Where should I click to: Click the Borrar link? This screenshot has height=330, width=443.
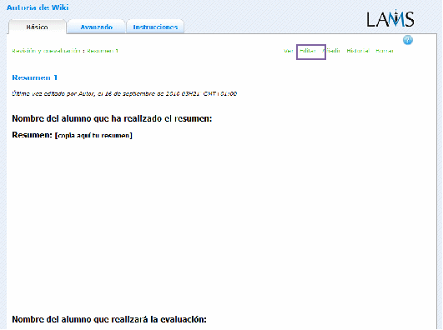(385, 51)
